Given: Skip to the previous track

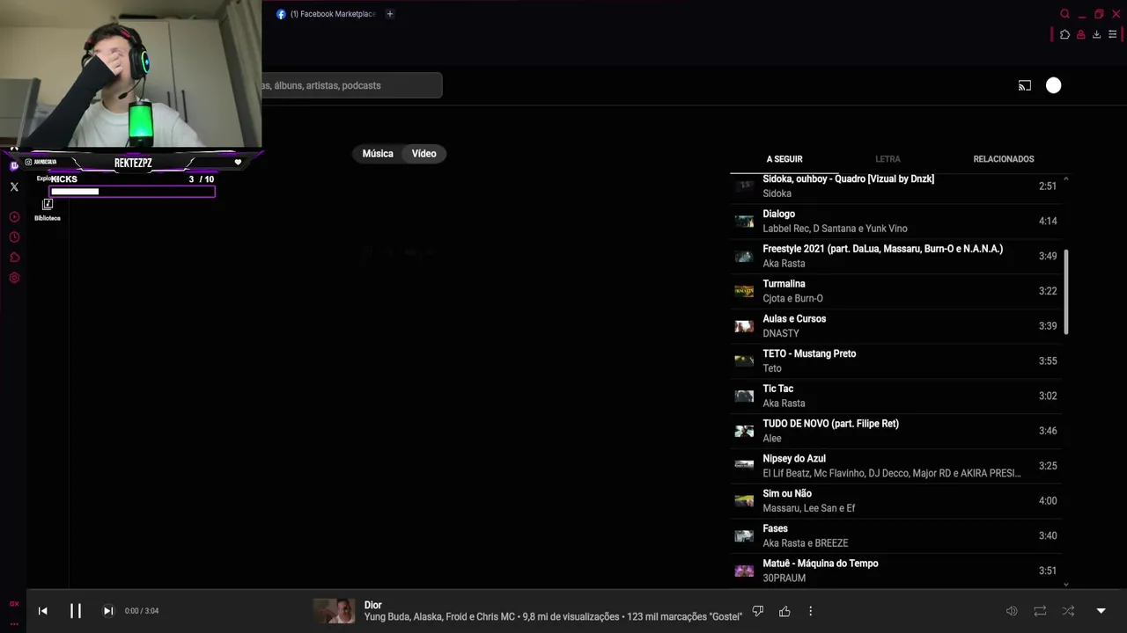Looking at the screenshot, I should tap(42, 611).
